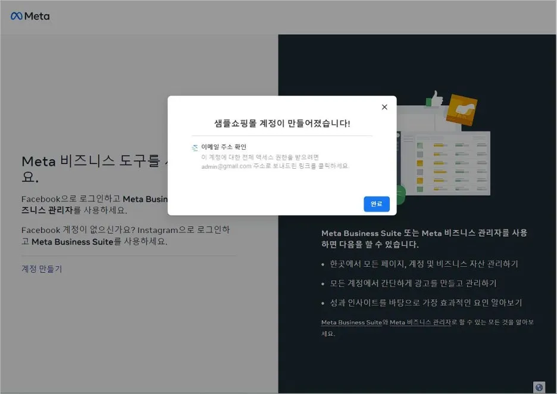Close the account created dialog
This screenshot has height=394, width=557.
click(384, 107)
